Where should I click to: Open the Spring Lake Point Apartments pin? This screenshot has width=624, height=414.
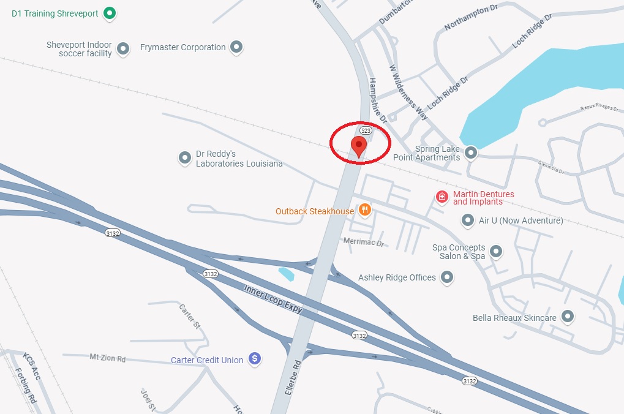click(x=471, y=153)
